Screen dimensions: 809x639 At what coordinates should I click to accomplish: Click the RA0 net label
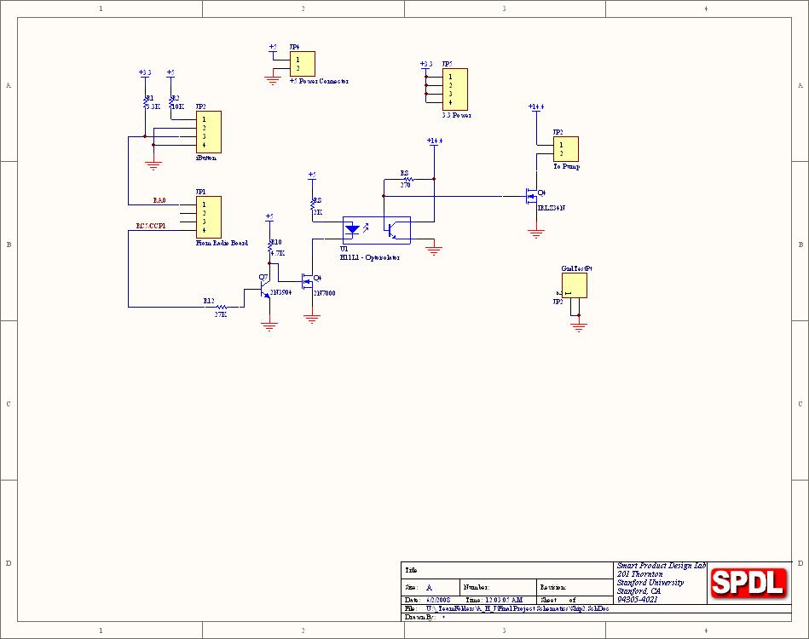159,200
